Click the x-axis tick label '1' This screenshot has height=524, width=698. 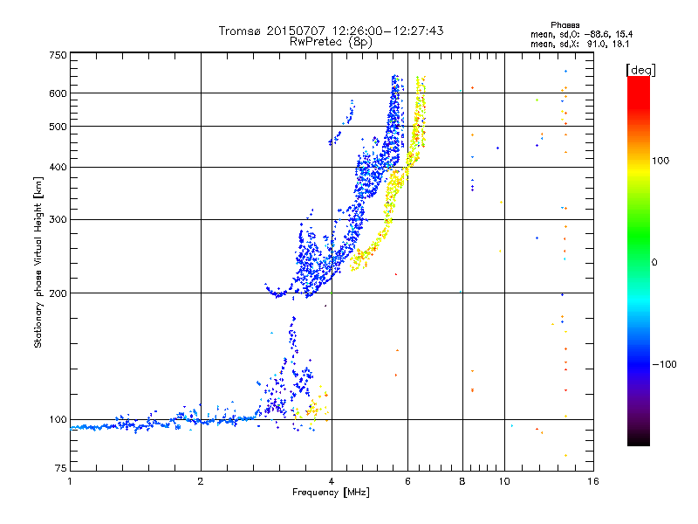70,481
